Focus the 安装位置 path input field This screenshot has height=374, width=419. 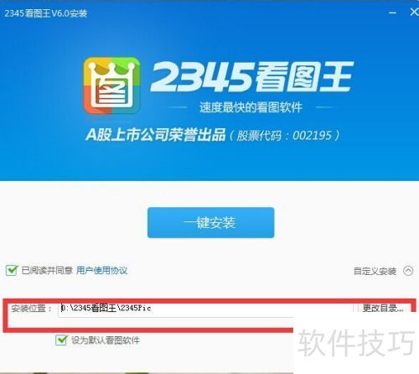205,309
